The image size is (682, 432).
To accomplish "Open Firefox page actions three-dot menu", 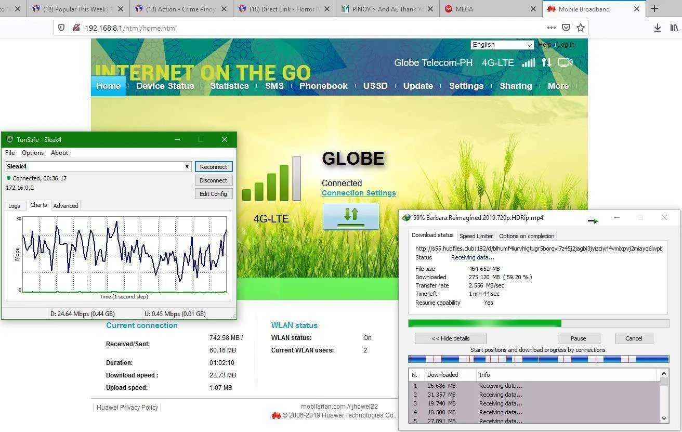I will pyautogui.click(x=551, y=28).
